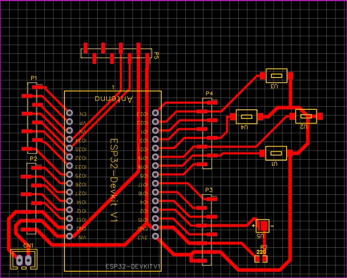This screenshot has height=278, width=347.
Task: Click the P3 header label
Action: (x=209, y=190)
